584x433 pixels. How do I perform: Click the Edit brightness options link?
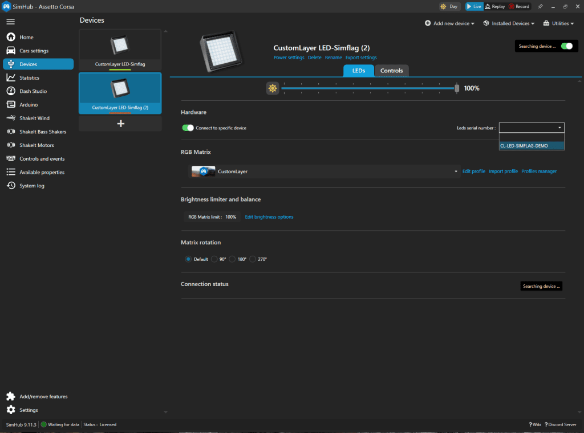tap(269, 217)
